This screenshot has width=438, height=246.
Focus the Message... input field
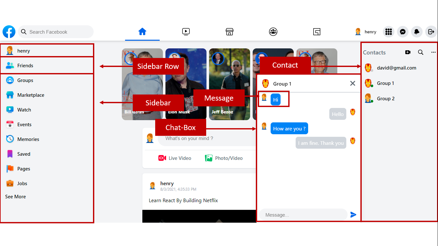(x=303, y=215)
